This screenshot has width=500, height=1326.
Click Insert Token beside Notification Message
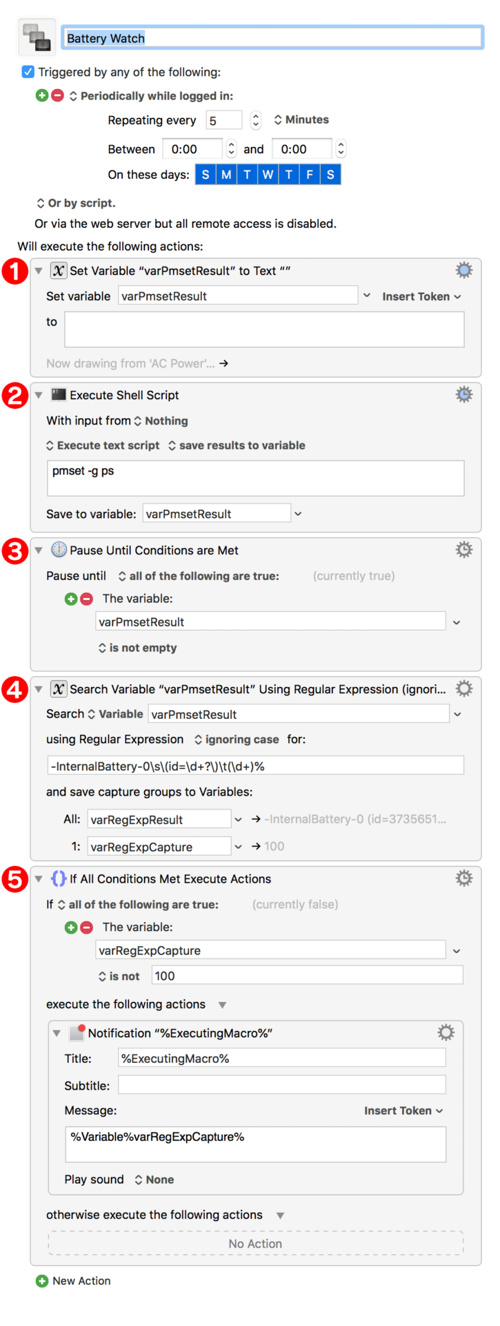click(403, 1111)
